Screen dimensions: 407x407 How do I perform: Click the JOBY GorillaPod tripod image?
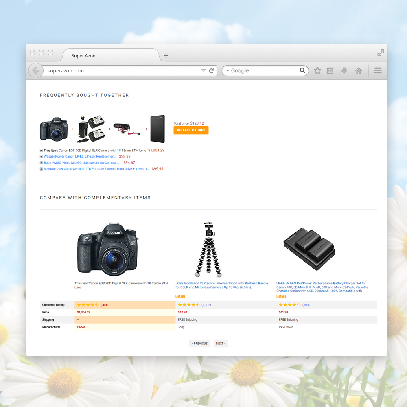point(208,249)
